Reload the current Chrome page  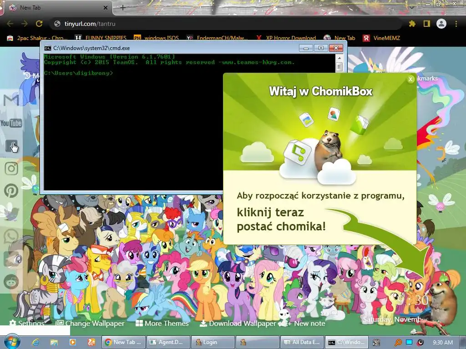click(x=39, y=24)
